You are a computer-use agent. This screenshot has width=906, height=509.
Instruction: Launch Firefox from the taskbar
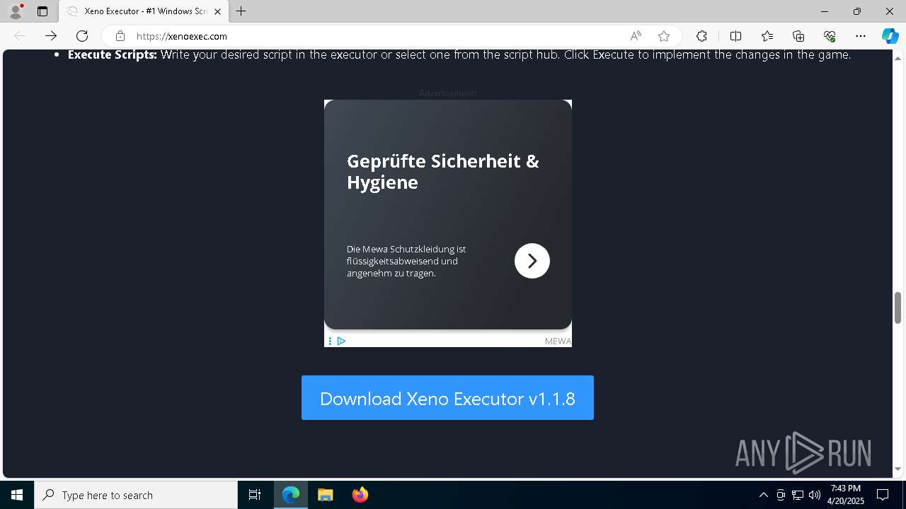point(360,495)
